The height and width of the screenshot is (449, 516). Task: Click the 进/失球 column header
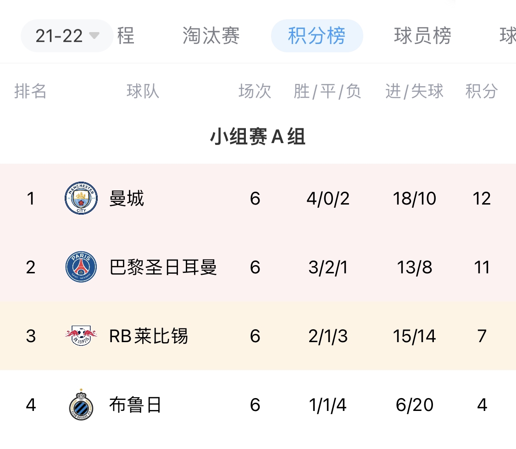point(414,91)
